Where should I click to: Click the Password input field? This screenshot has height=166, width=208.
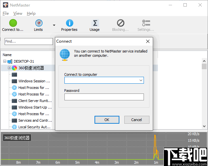pos(104,97)
